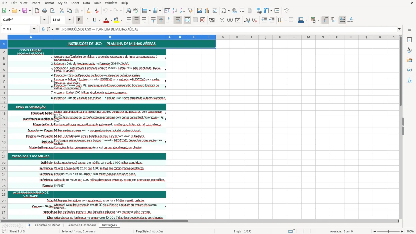Open background color dropdown arrow
416x234 pixels.
click(x=121, y=20)
